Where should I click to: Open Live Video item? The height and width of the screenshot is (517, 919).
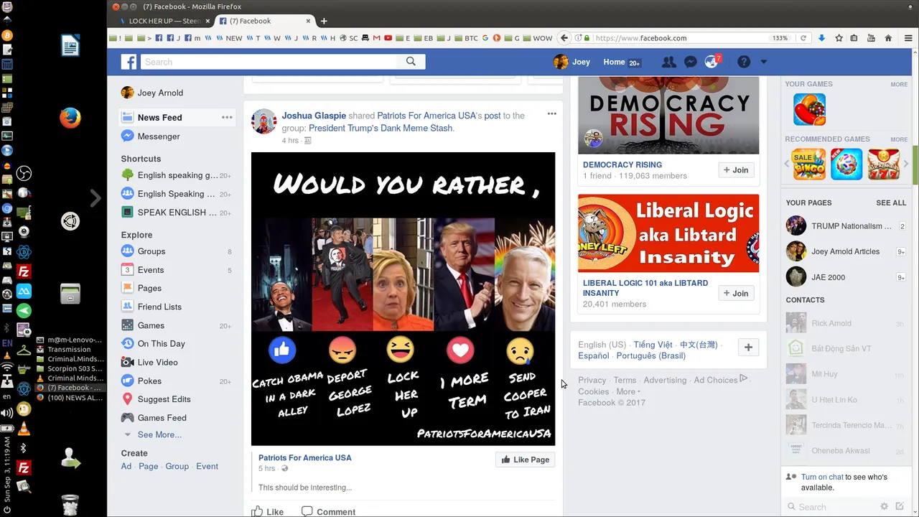157,363
